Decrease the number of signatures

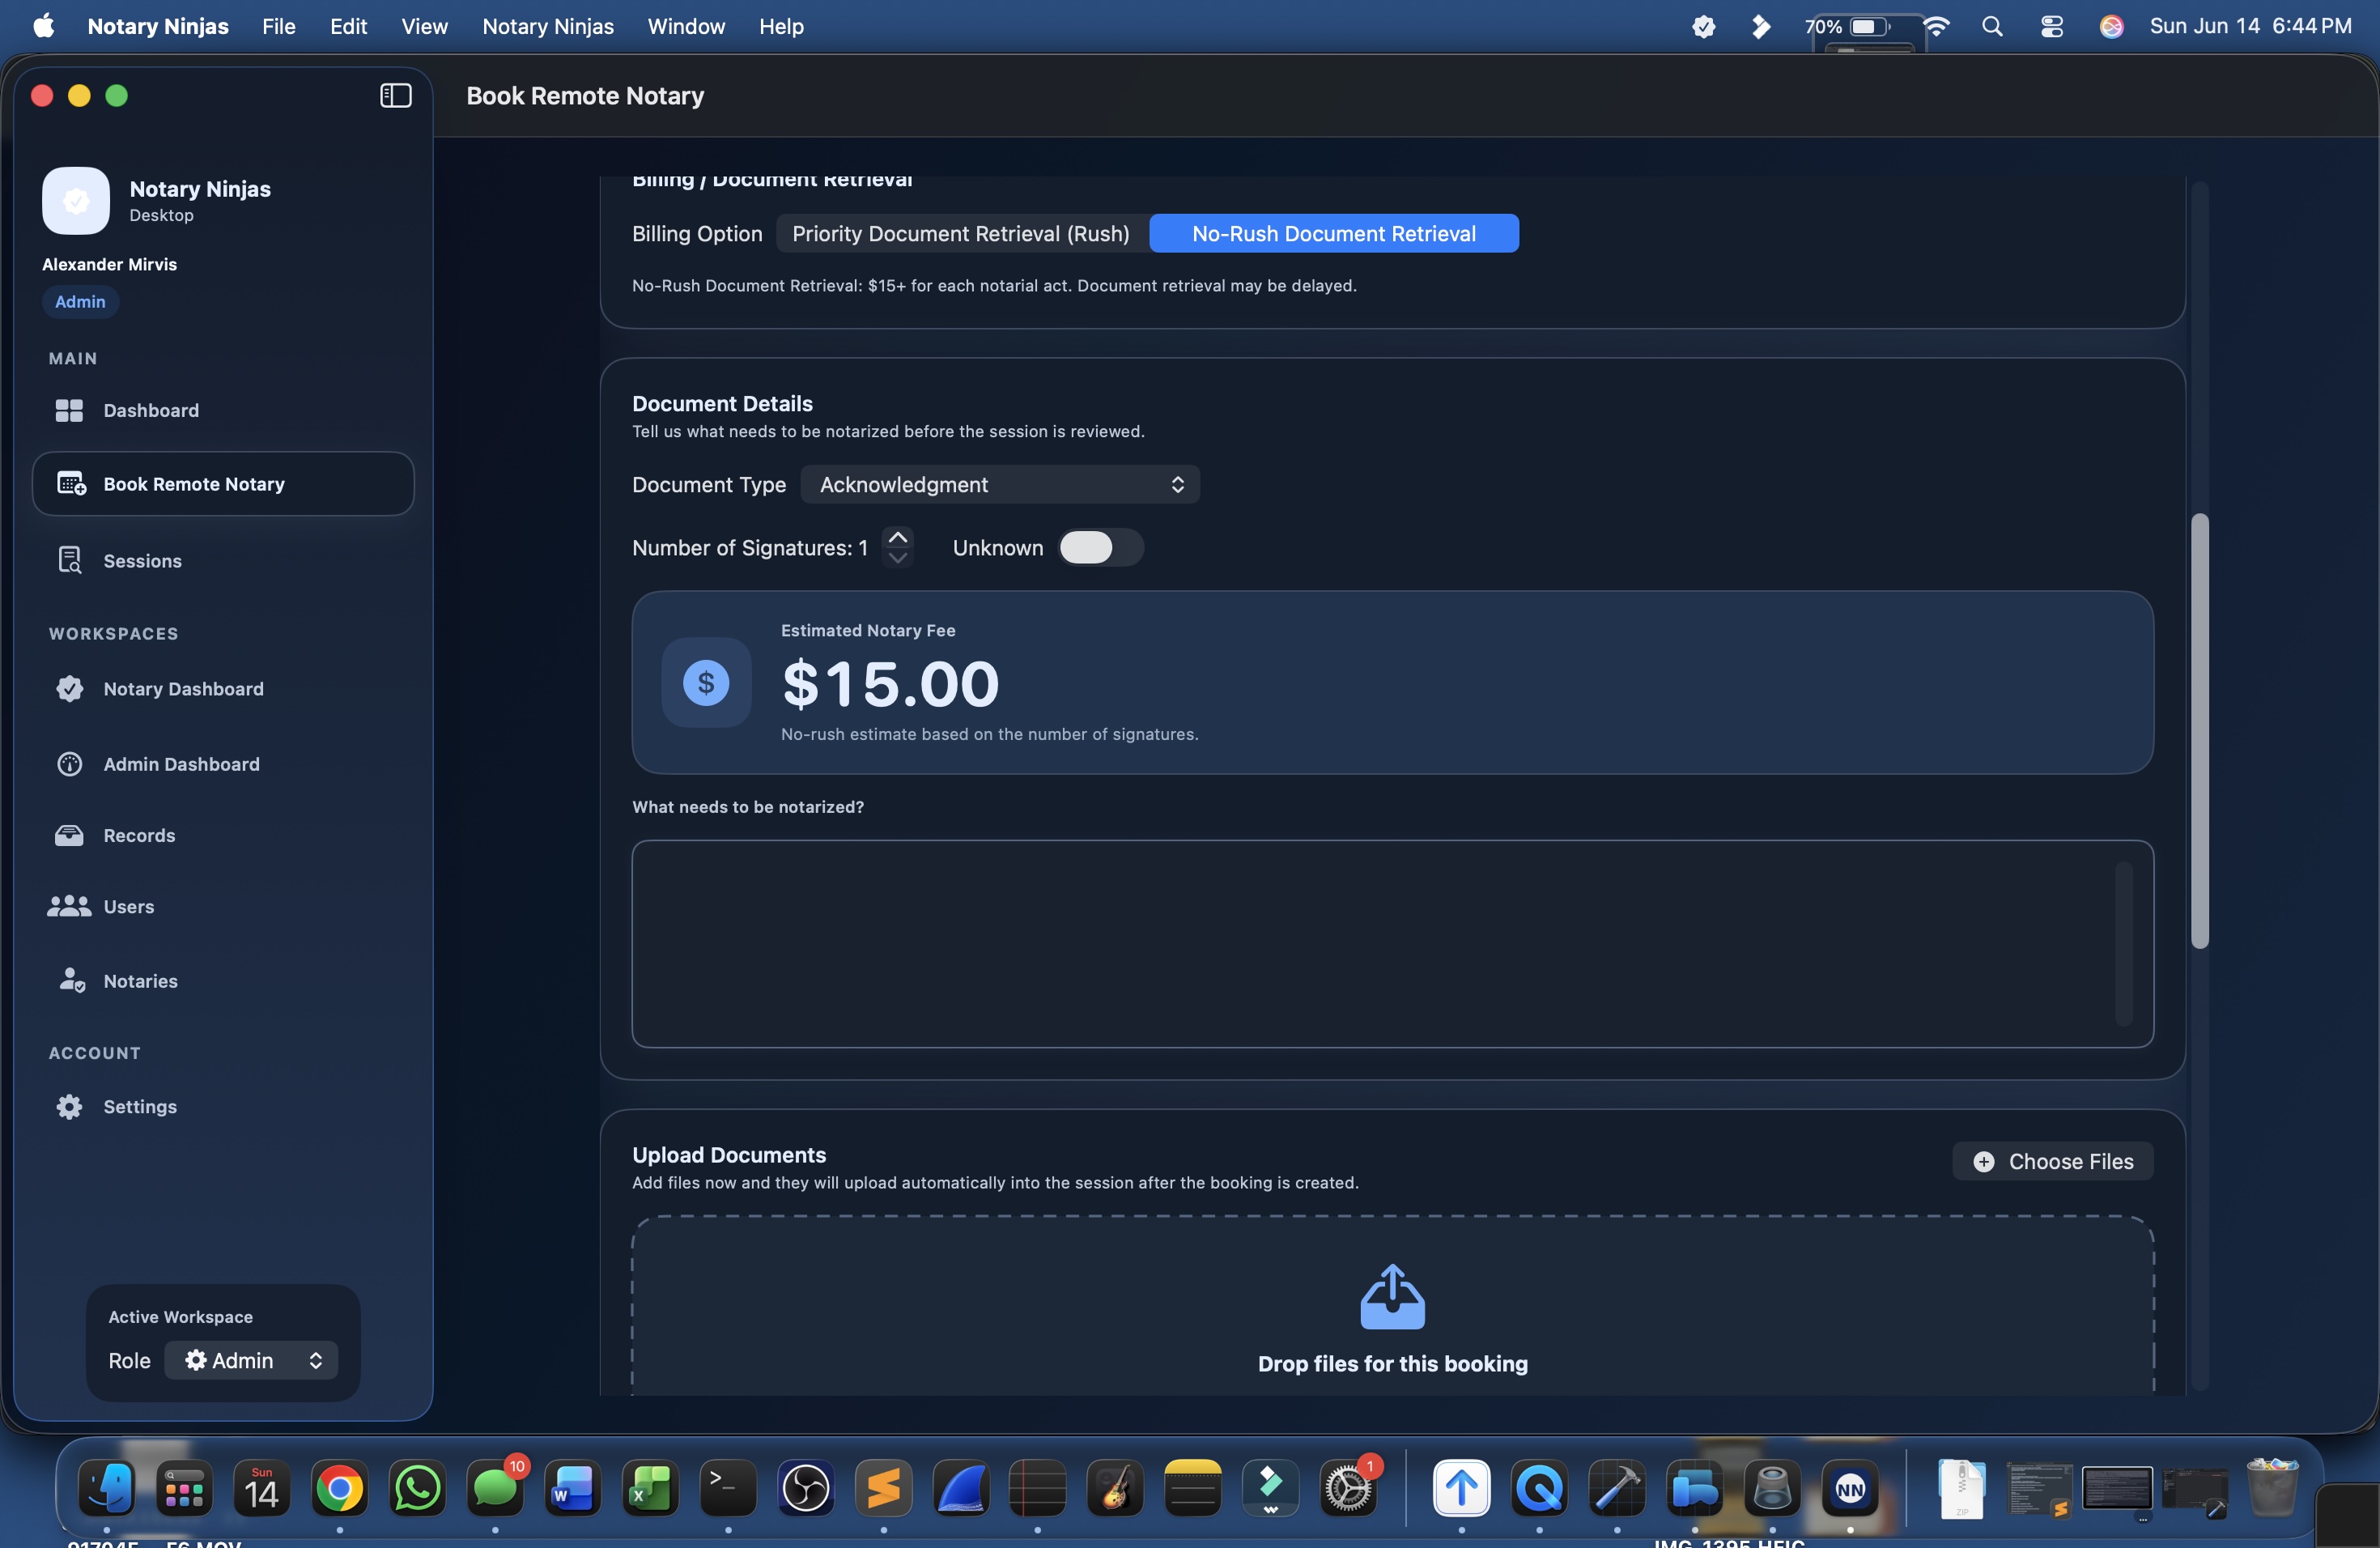(898, 558)
